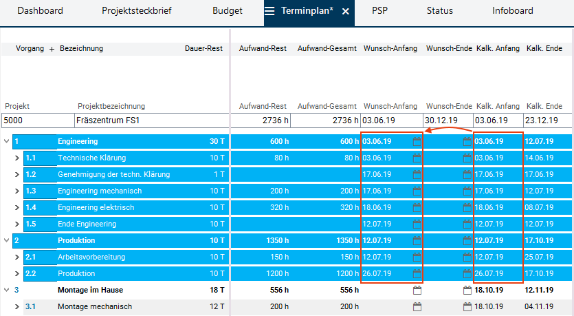Open calendar for Technische Klärung Wunsch-Anfang
This screenshot has width=574, height=316.
(x=416, y=158)
